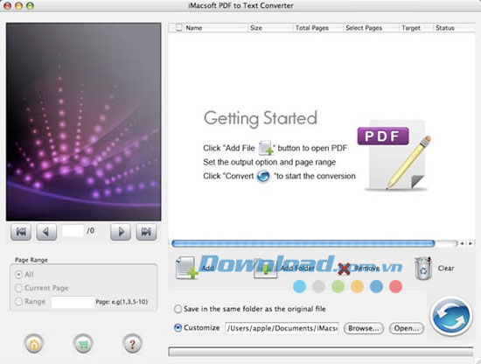The width and height of the screenshot is (481, 364).
Task: Sort file list by Name column
Action: 215,28
